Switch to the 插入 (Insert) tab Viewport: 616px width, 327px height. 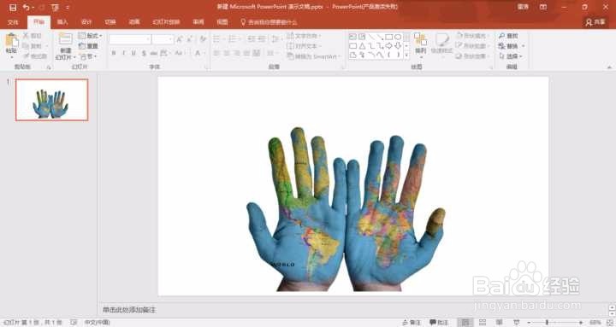pos(62,22)
